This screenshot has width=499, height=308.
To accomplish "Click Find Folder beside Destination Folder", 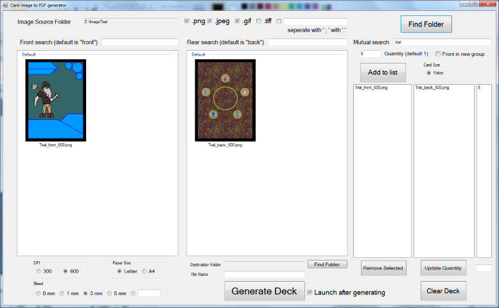I will (327, 264).
